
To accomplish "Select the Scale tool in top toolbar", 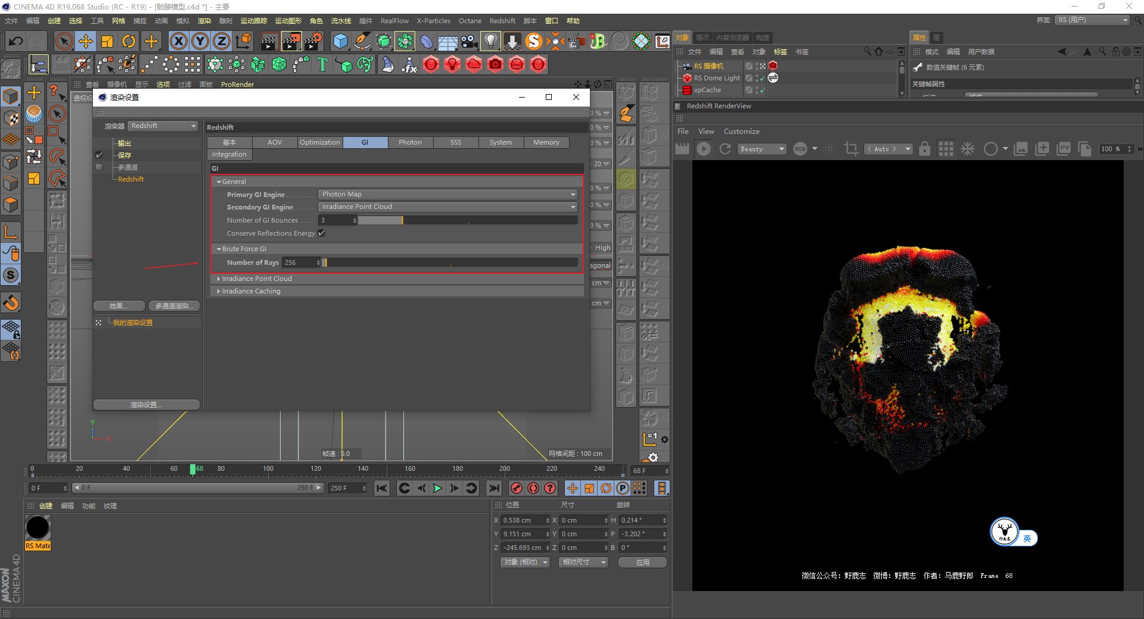I will 107,41.
